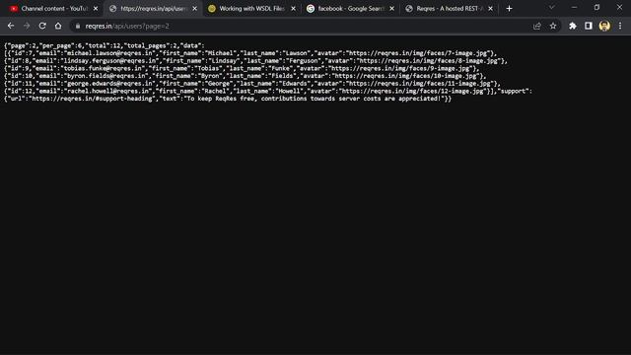The height and width of the screenshot is (355, 631).
Task: Click the byron.fields@reqres.in email text
Action: pos(106,76)
